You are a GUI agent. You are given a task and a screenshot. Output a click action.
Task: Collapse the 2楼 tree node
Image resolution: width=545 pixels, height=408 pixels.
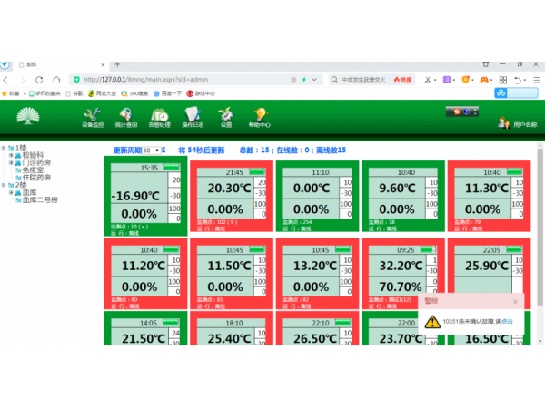coord(4,184)
